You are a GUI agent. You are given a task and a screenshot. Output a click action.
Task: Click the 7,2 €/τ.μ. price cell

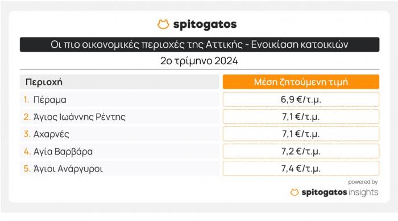pos(301,151)
